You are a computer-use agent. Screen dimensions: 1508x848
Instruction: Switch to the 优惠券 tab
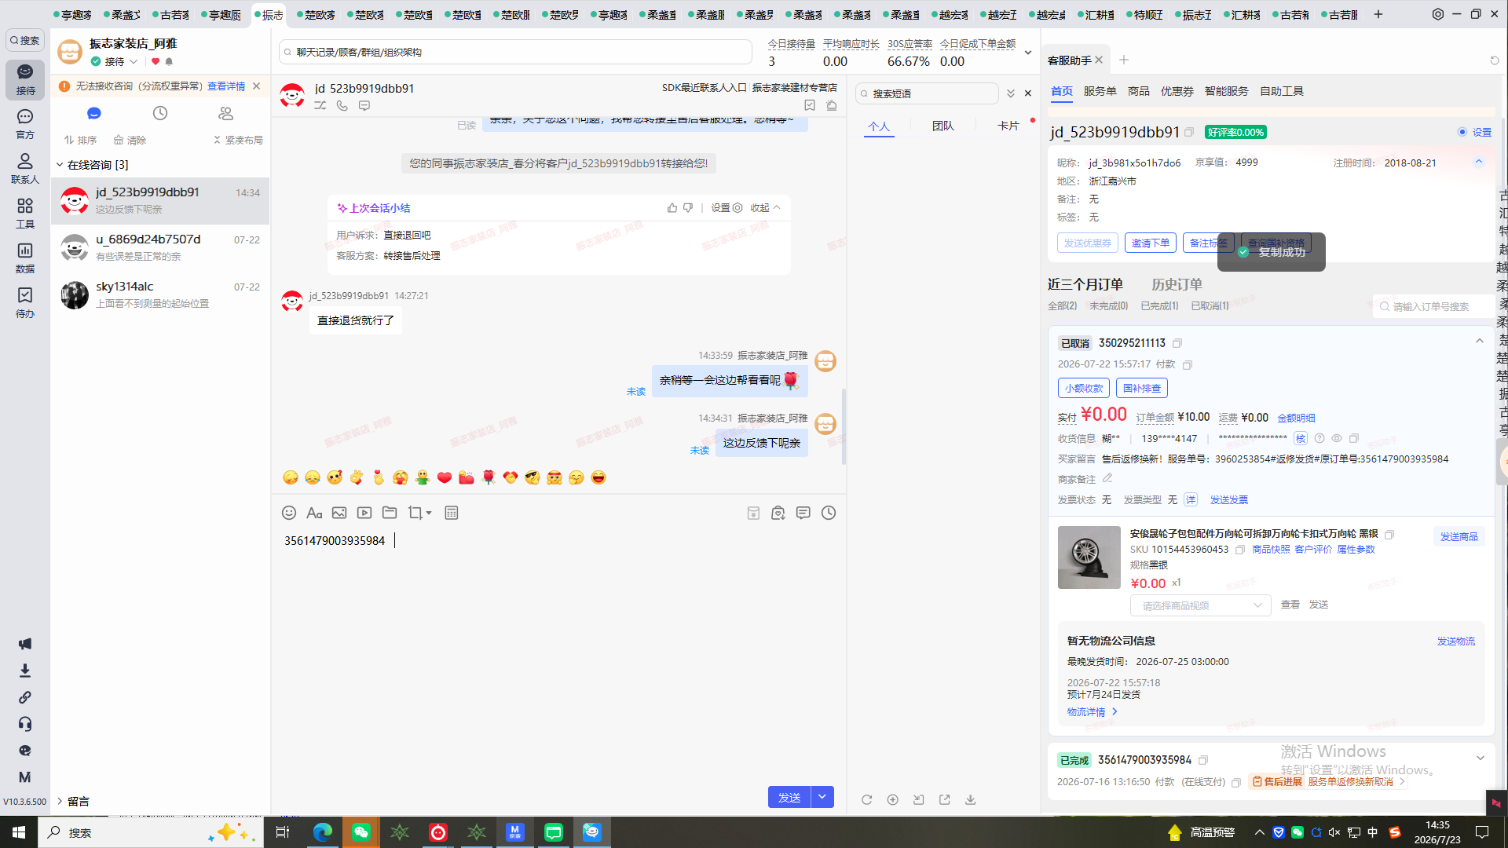point(1177,91)
